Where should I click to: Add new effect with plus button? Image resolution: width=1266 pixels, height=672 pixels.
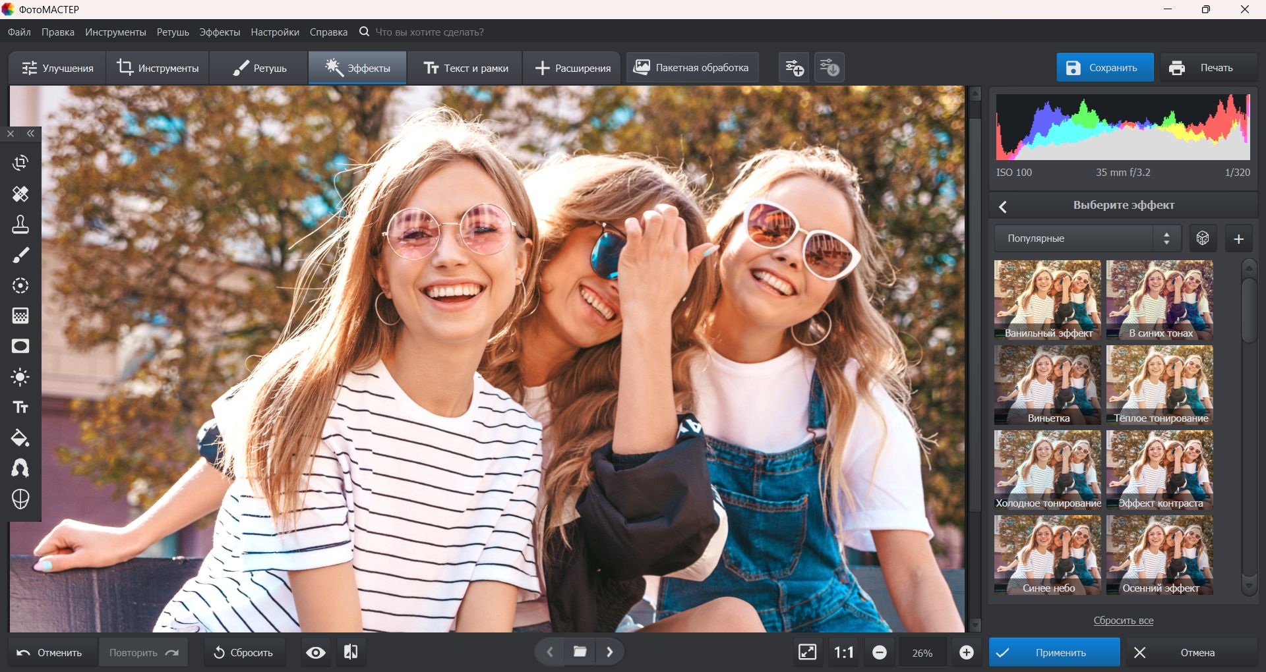[x=1238, y=238]
